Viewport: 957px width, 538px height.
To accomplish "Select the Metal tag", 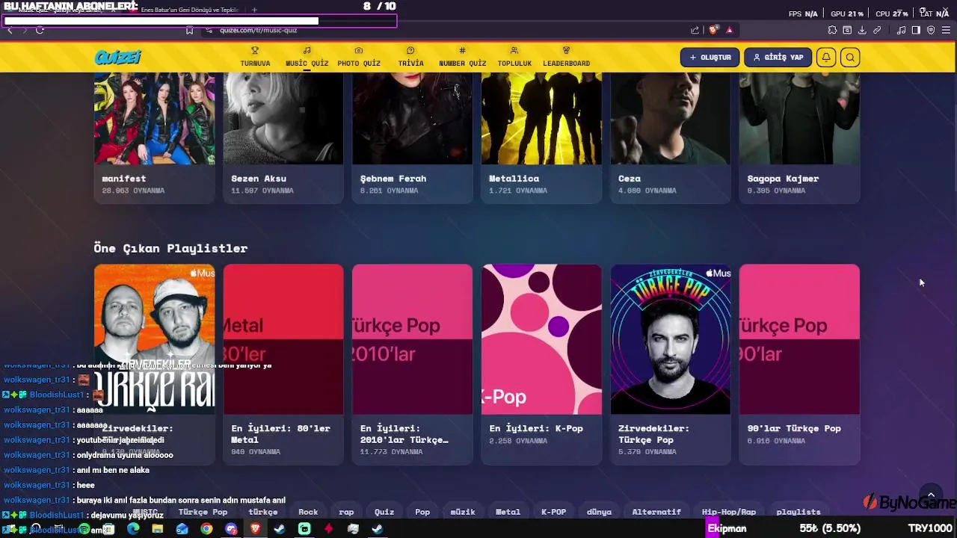I will click(x=508, y=512).
